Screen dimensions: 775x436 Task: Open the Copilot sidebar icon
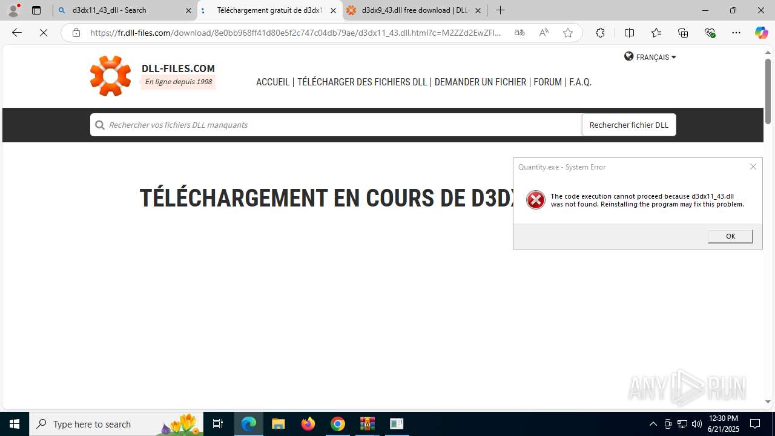(762, 33)
